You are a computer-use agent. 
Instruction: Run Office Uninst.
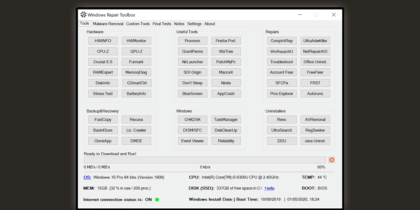(315, 62)
